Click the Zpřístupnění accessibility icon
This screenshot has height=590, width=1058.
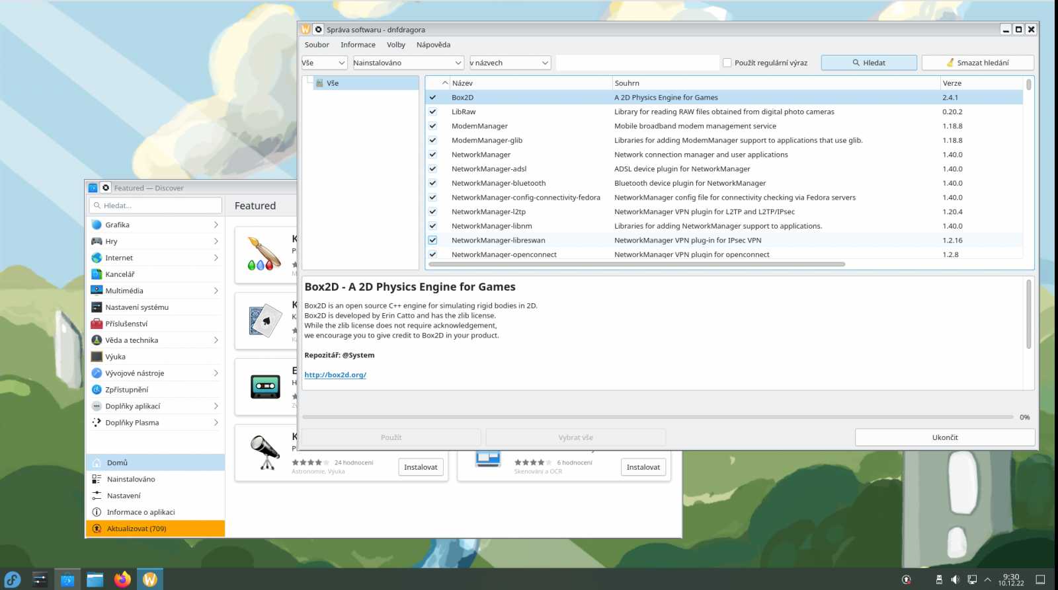(x=97, y=390)
